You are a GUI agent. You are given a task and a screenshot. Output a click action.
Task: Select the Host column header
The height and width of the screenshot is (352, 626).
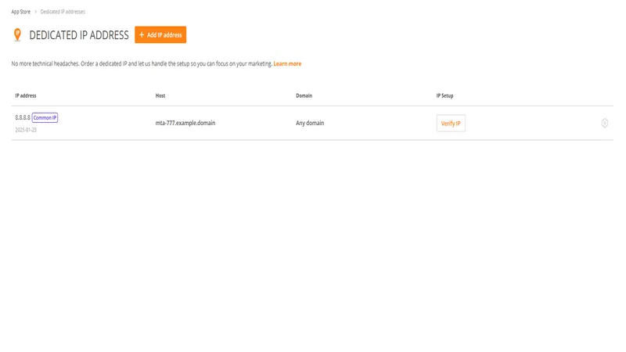click(160, 95)
